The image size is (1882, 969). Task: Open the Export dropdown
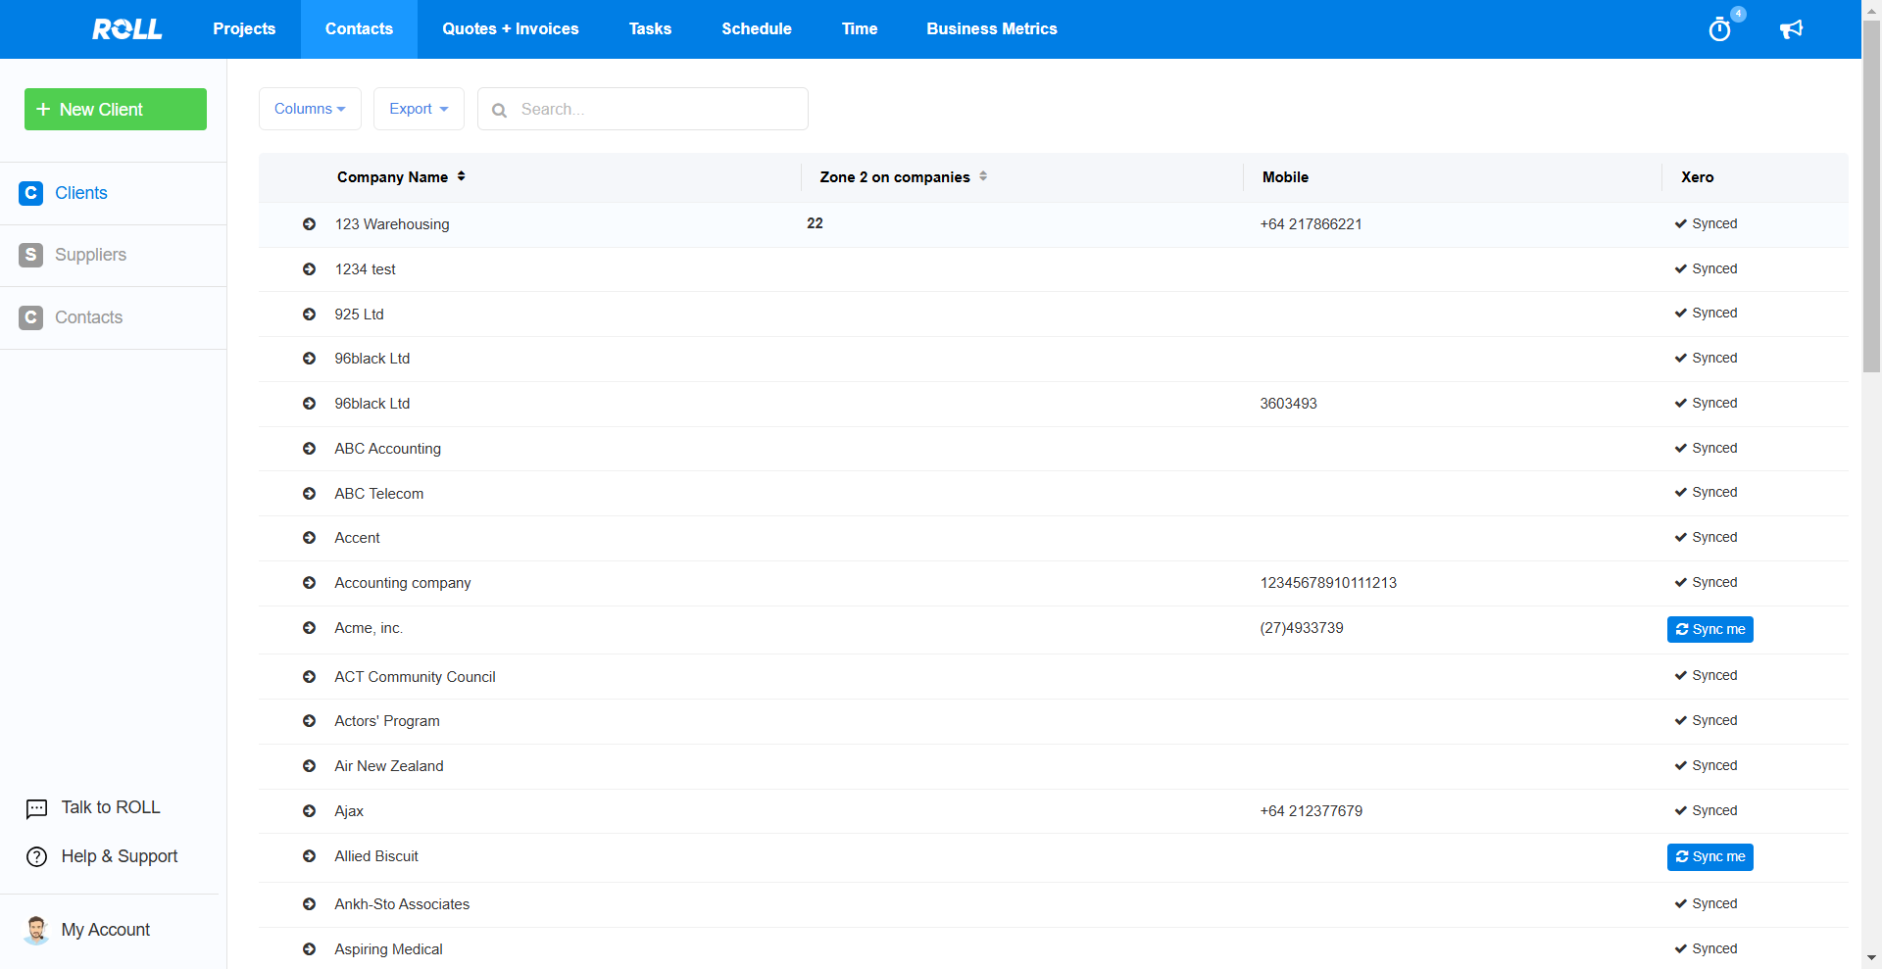[419, 109]
